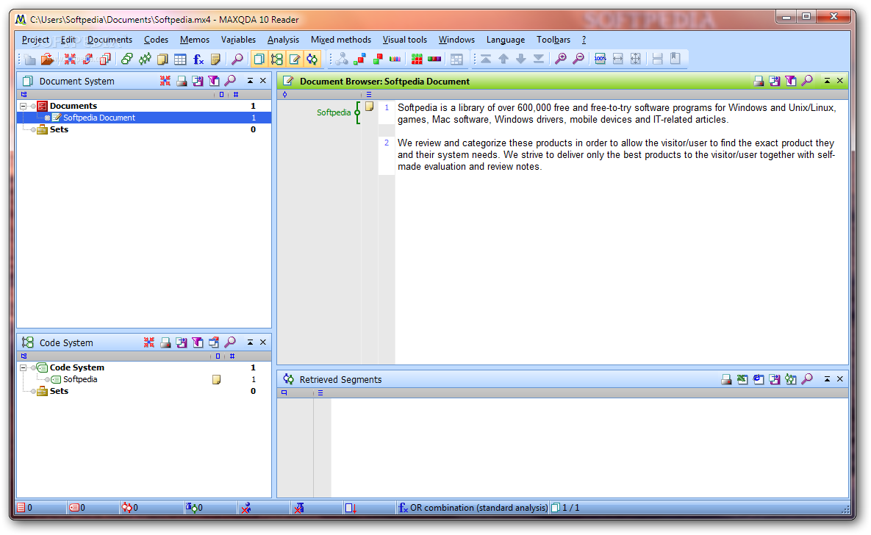Viewport: 871px width, 535px height.
Task: Click the down arrow navigation toolbar icon
Action: 520,59
